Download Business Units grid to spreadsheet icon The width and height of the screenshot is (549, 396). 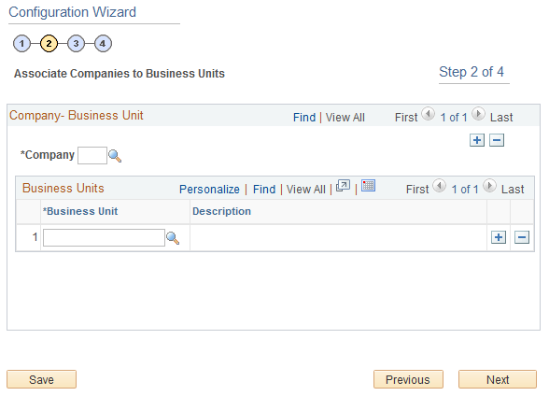click(368, 186)
